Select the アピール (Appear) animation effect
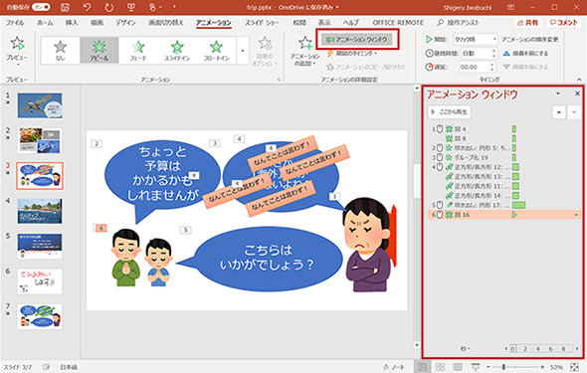This screenshot has height=373, width=587. [x=99, y=50]
